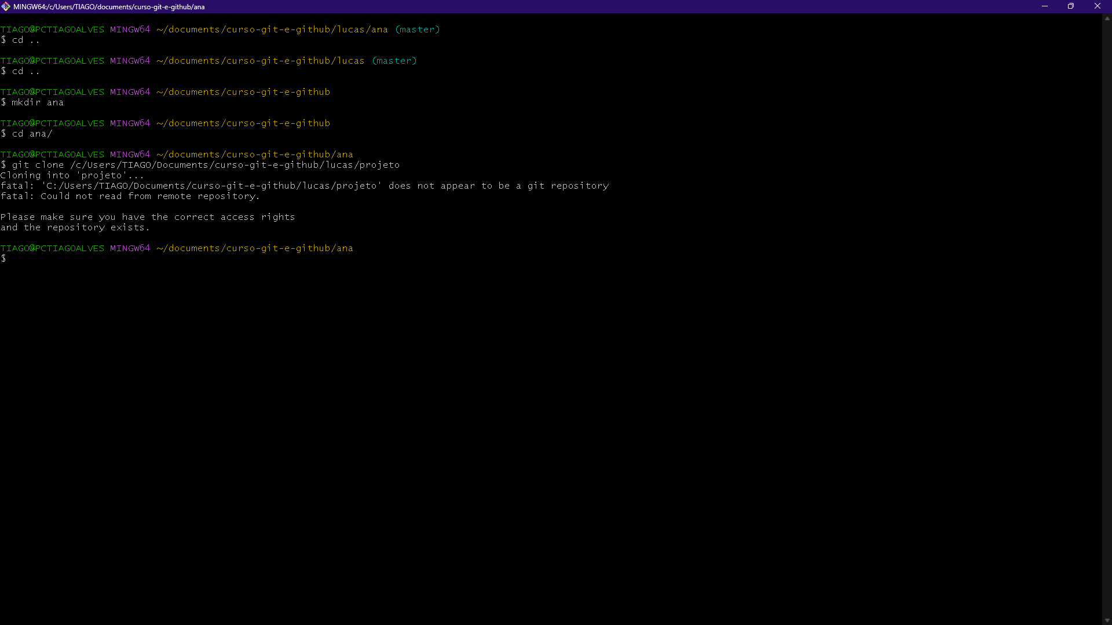Click the "Cloning into 'projeto'..." line
This screenshot has height=625, width=1112.
coord(72,175)
